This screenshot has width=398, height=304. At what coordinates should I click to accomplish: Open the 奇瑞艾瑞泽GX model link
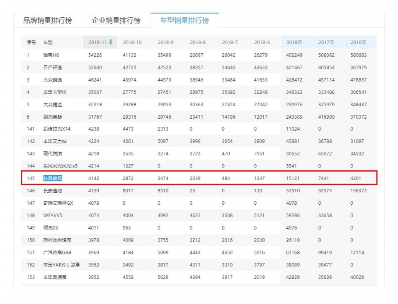pos(58,203)
